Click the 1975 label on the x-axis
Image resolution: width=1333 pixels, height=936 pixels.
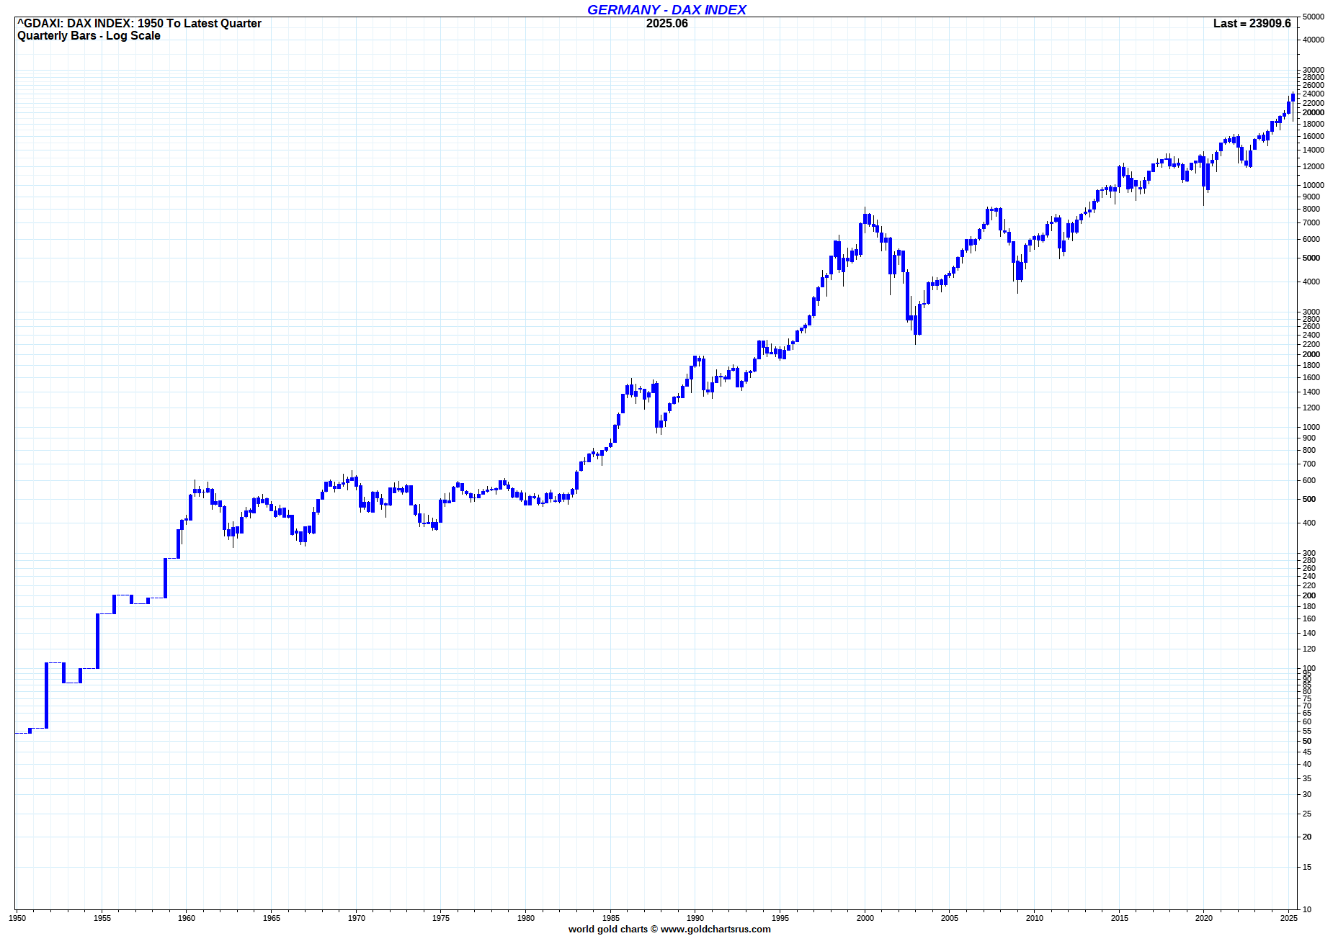pyautogui.click(x=441, y=918)
